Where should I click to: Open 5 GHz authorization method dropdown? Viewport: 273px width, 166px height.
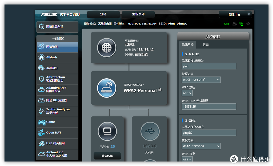pos(201,146)
